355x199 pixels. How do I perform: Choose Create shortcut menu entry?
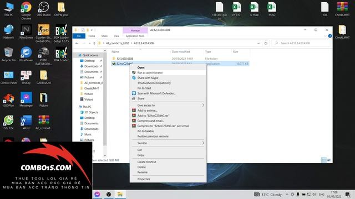click(x=168, y=162)
